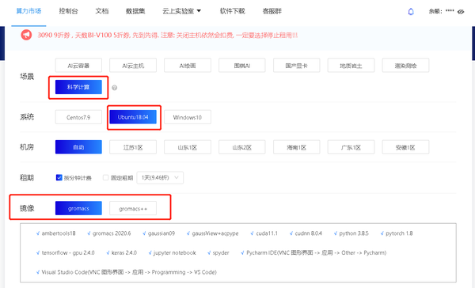
Task: Click the ambertools18 entry
Action: pos(55,233)
